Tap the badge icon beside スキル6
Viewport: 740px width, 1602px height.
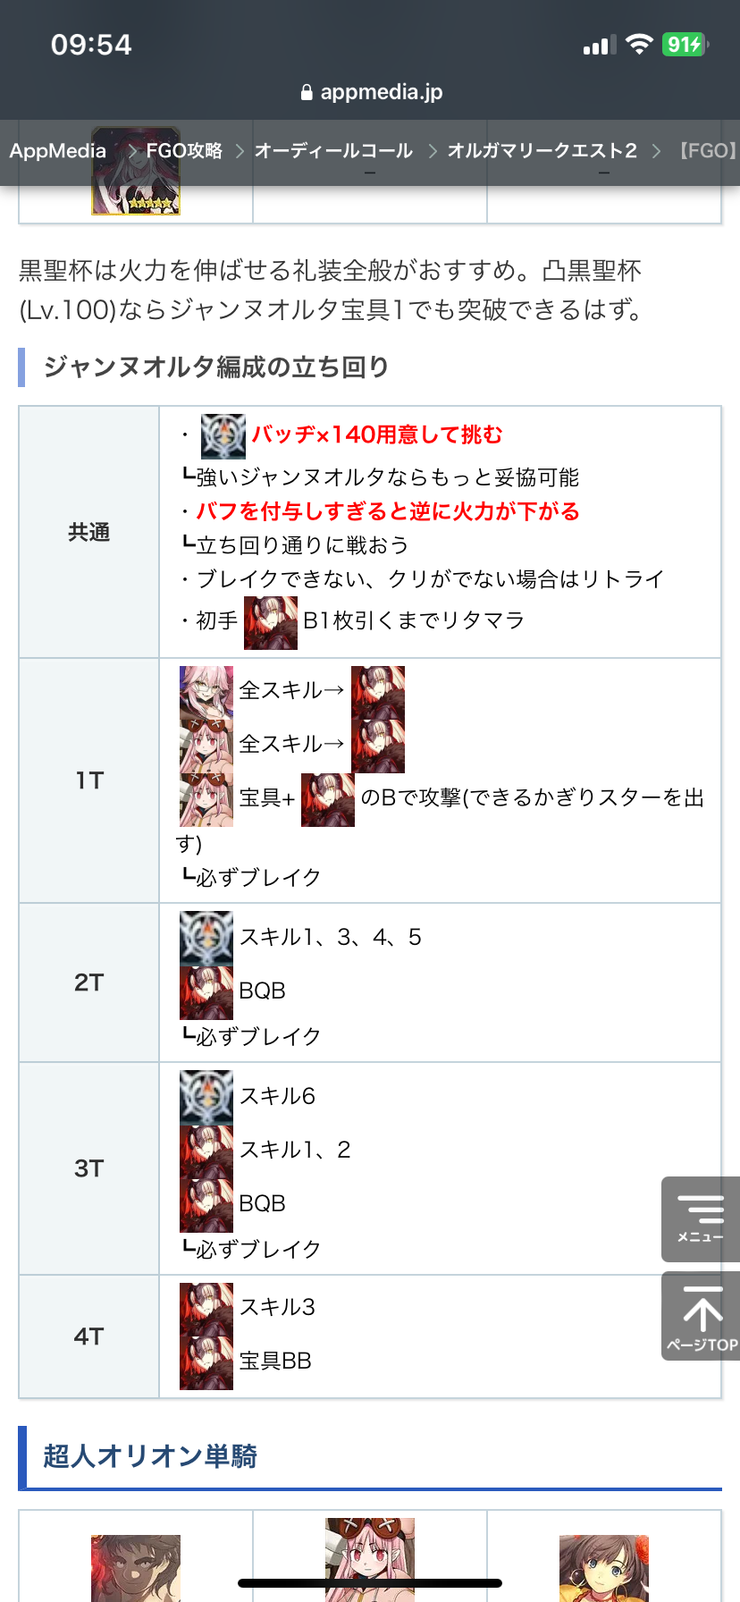[206, 1098]
